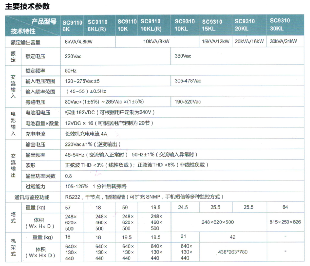Click the 电池组电压 row label
Image resolution: width=310 pixels, height=266 pixels.
38,113
